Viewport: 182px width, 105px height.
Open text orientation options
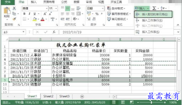coord(75,19)
